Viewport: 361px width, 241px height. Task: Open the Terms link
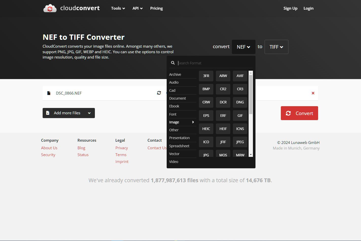[121, 155]
